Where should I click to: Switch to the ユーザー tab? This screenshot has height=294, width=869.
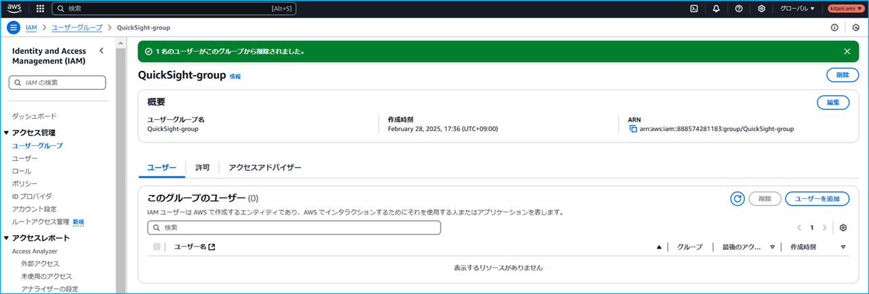[x=161, y=168]
